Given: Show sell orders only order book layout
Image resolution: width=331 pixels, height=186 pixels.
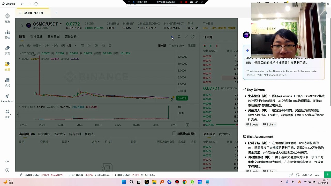Looking at the screenshot, I should pyautogui.click(x=217, y=46).
